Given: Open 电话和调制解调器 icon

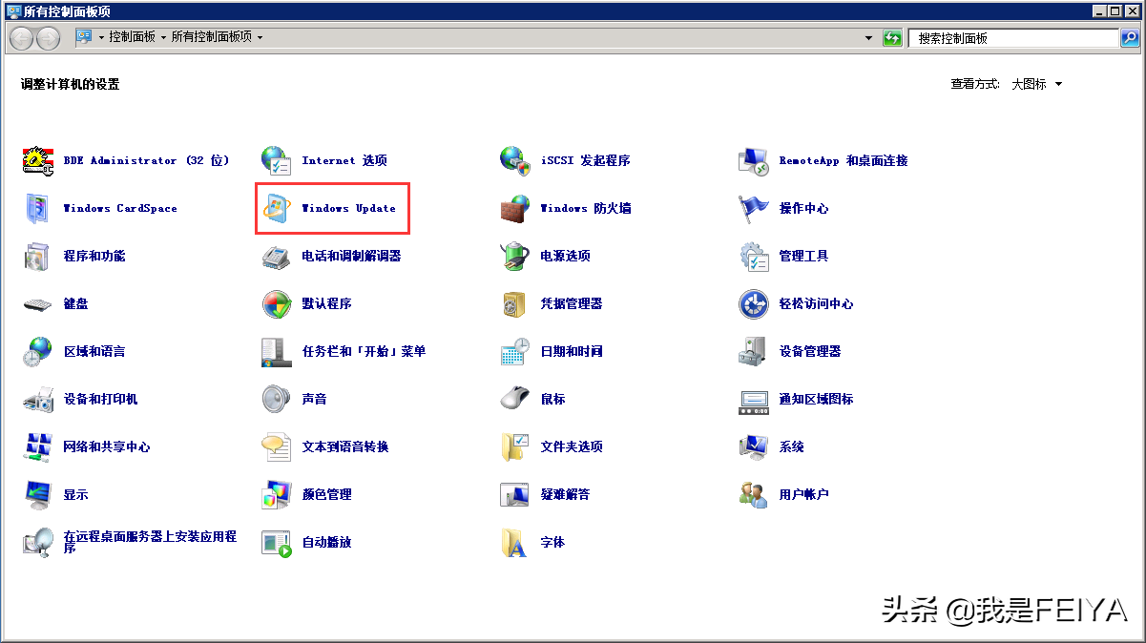Looking at the screenshot, I should click(277, 256).
